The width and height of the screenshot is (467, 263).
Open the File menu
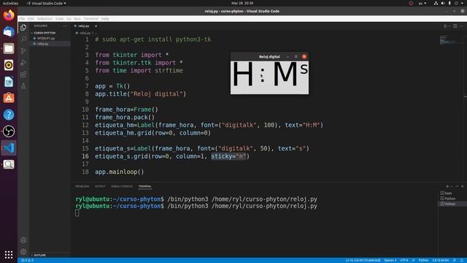tap(22, 19)
